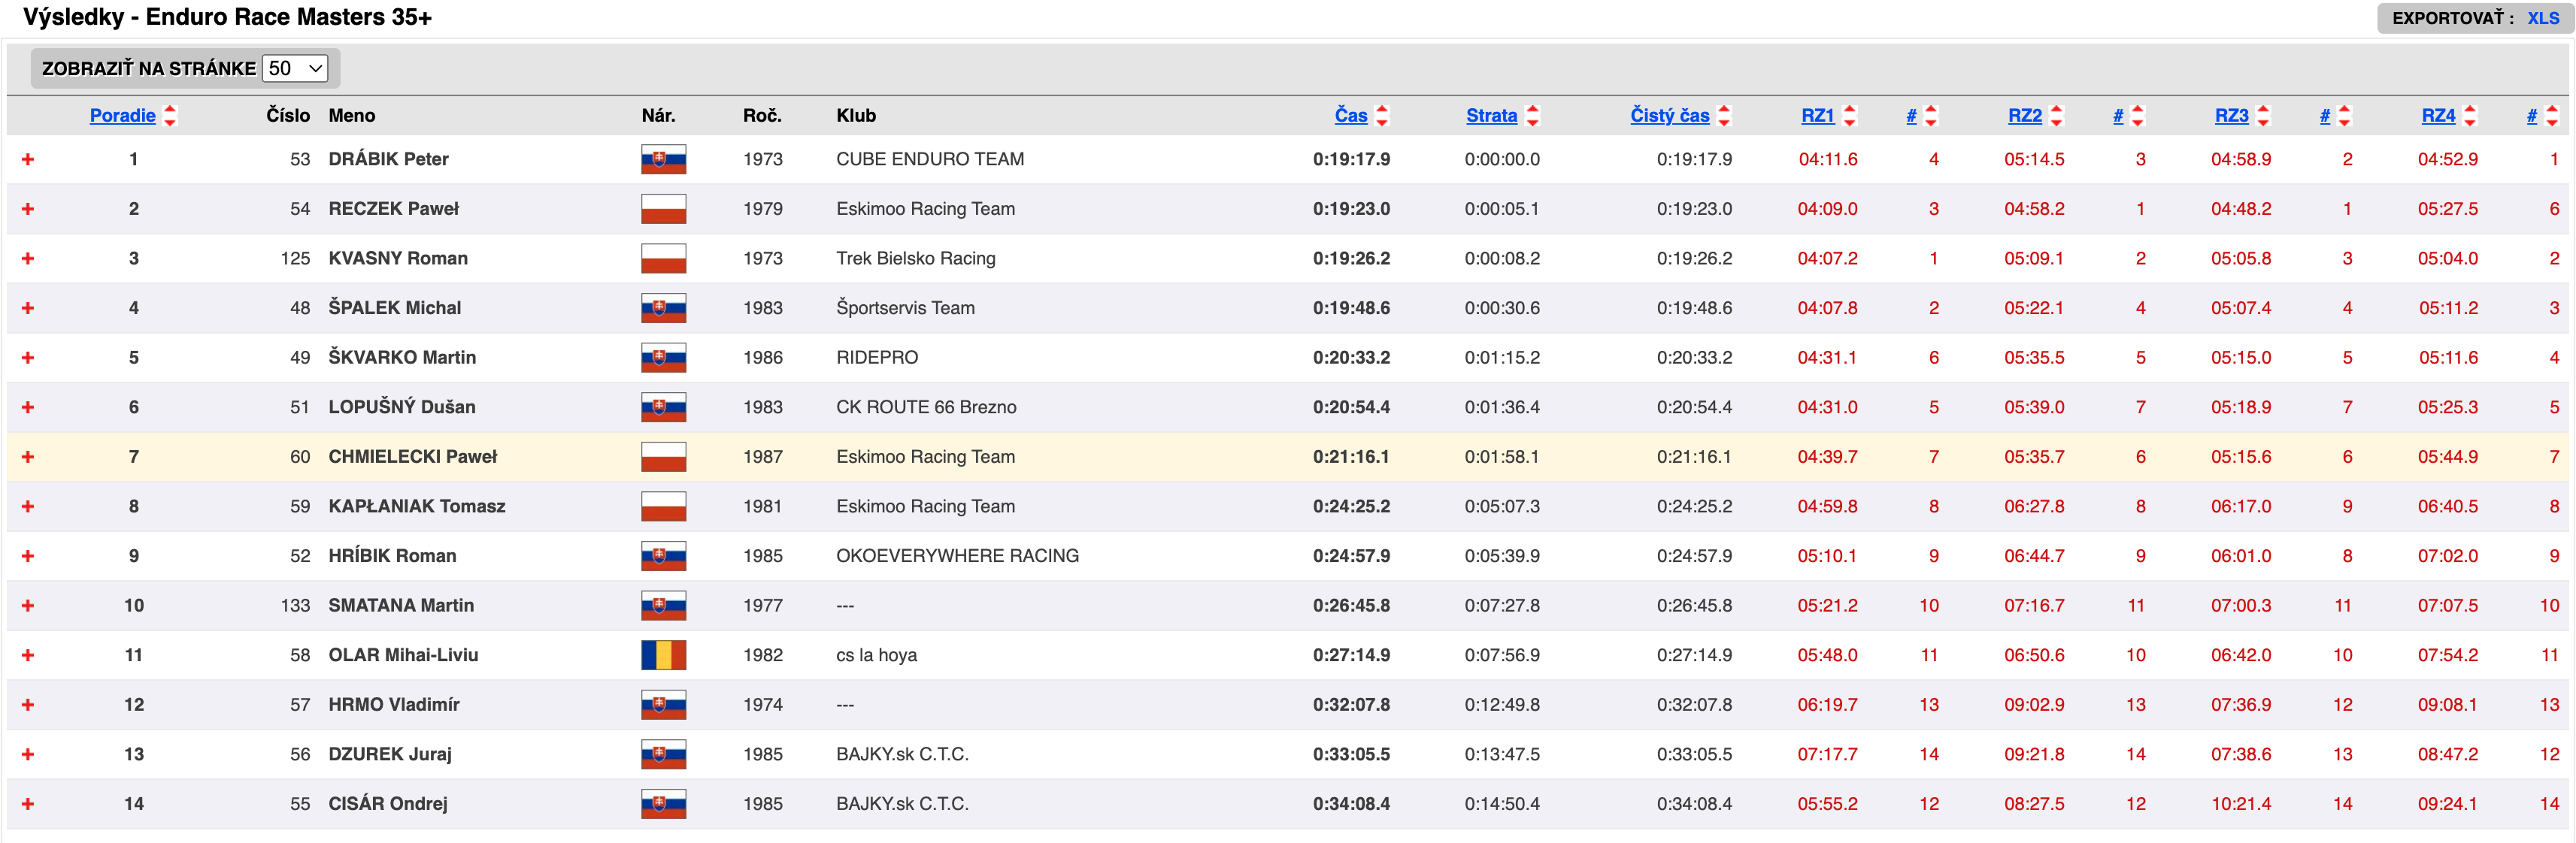
Task: Click Slovak flag in CISÁR Ondrej row
Action: (664, 804)
